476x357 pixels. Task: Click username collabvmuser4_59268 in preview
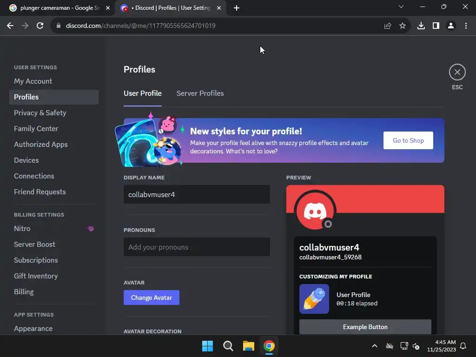(x=331, y=258)
